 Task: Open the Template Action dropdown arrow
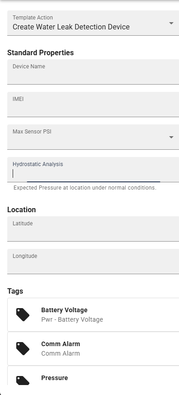pyautogui.click(x=171, y=23)
